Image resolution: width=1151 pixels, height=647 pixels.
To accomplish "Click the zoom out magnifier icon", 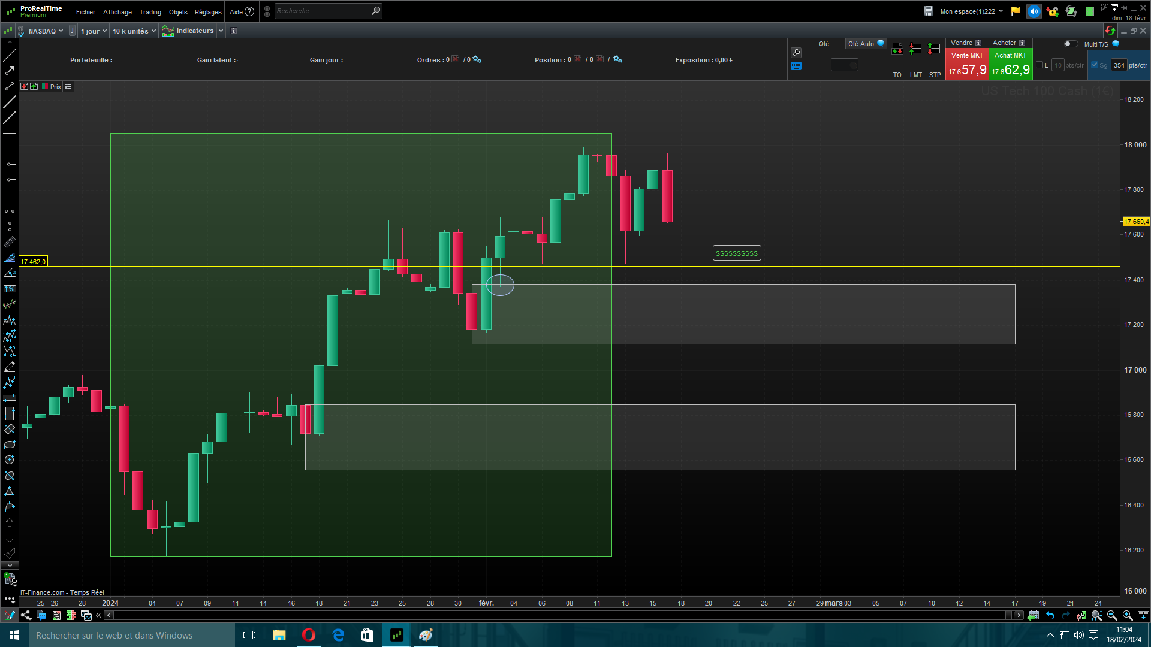I will pos(1112,615).
